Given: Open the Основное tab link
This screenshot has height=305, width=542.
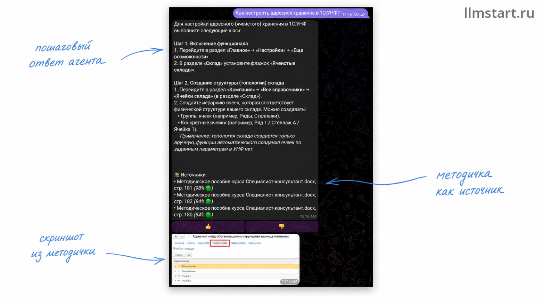Looking at the screenshot, I should [179, 243].
